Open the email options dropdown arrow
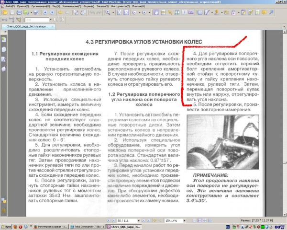Image resolution: width=287 pixels, height=230 pixels. 31,12
